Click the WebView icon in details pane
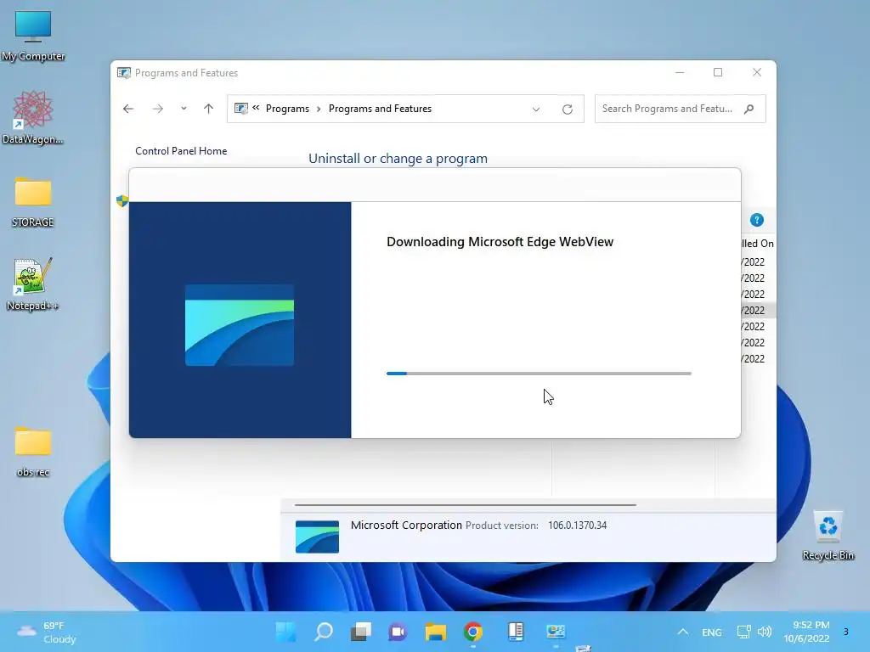The image size is (870, 652). click(x=317, y=537)
